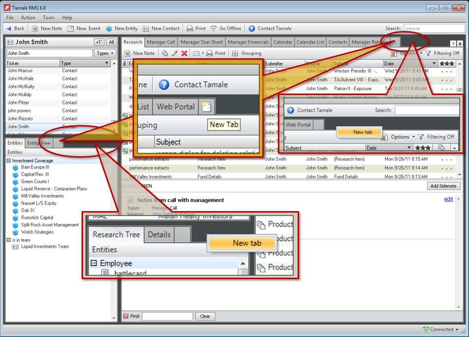Open the Types dropdown

pos(105,53)
